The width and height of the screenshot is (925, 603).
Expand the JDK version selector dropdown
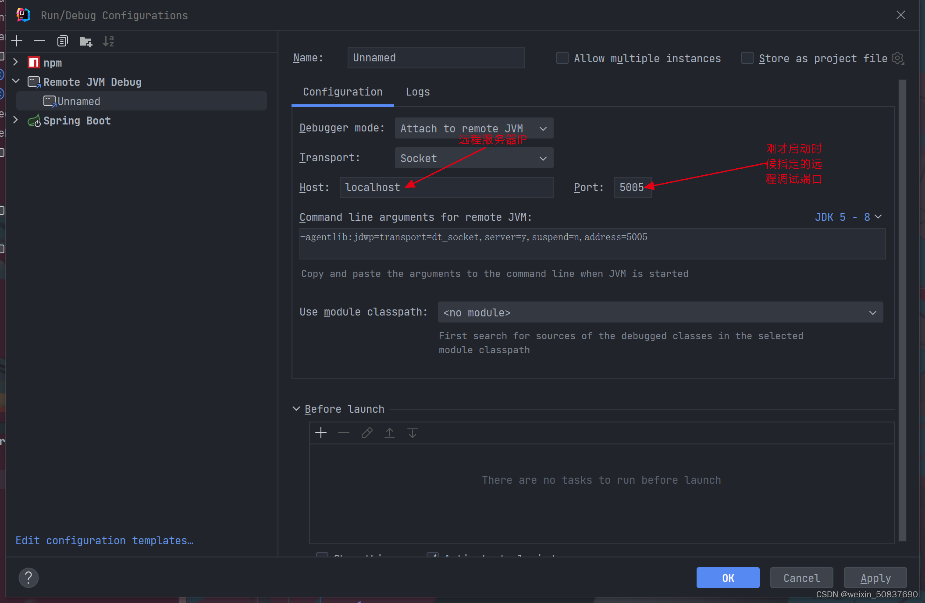pos(849,217)
